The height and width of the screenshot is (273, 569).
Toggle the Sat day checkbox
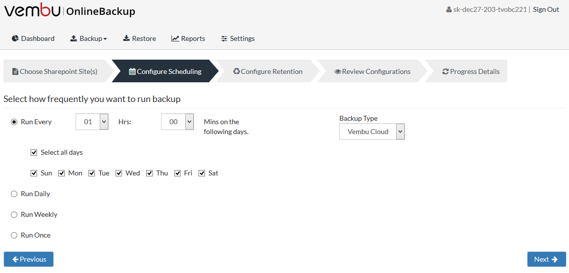coord(202,173)
